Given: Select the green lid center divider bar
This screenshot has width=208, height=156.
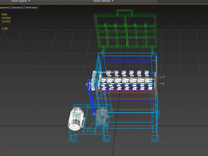Looking at the screenshot, I should point(127,31).
